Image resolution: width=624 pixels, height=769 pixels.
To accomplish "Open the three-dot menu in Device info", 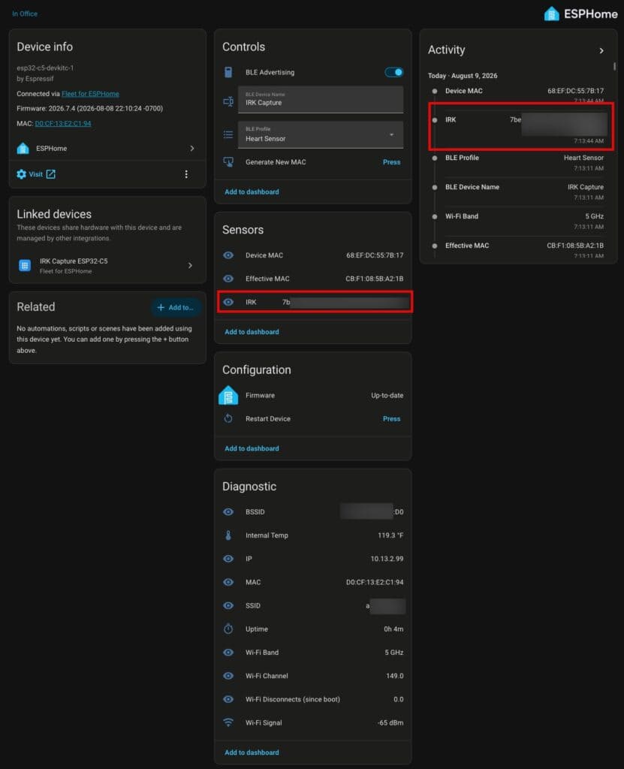I will [x=186, y=174].
